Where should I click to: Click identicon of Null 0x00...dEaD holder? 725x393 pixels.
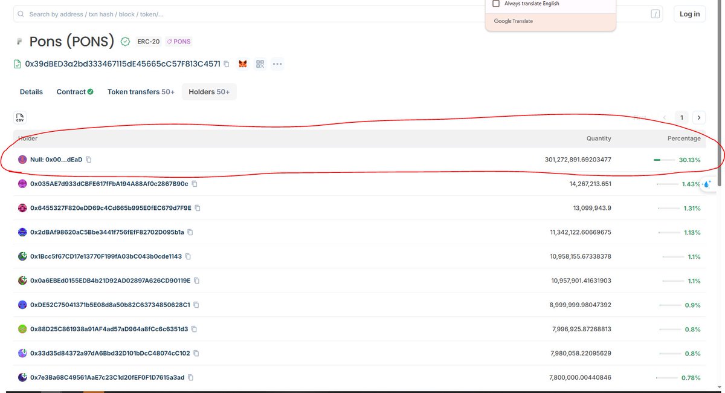[22, 160]
